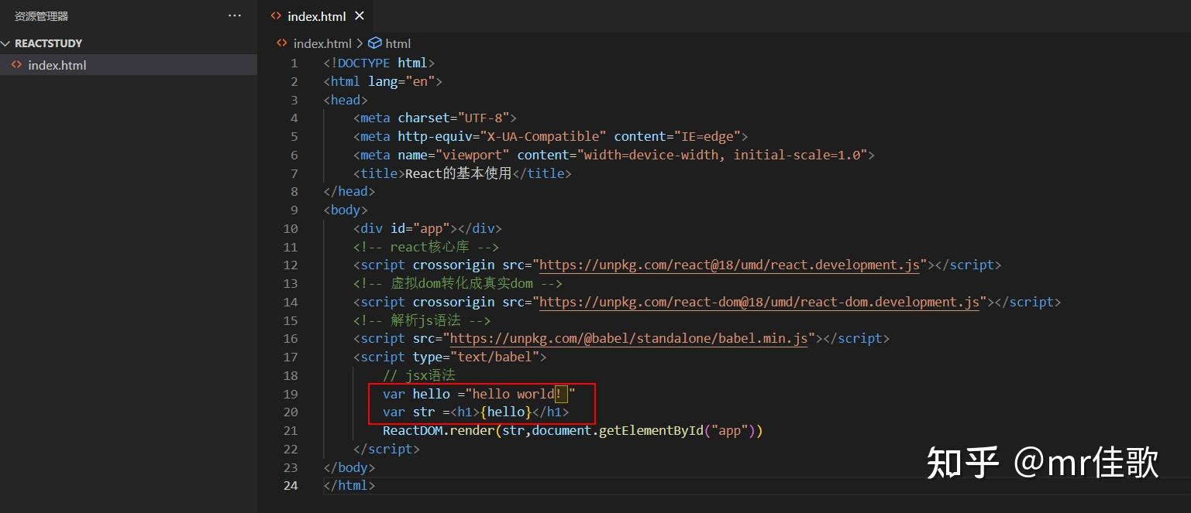
Task: Open the html breadcrumb dropdown
Action: (x=398, y=43)
